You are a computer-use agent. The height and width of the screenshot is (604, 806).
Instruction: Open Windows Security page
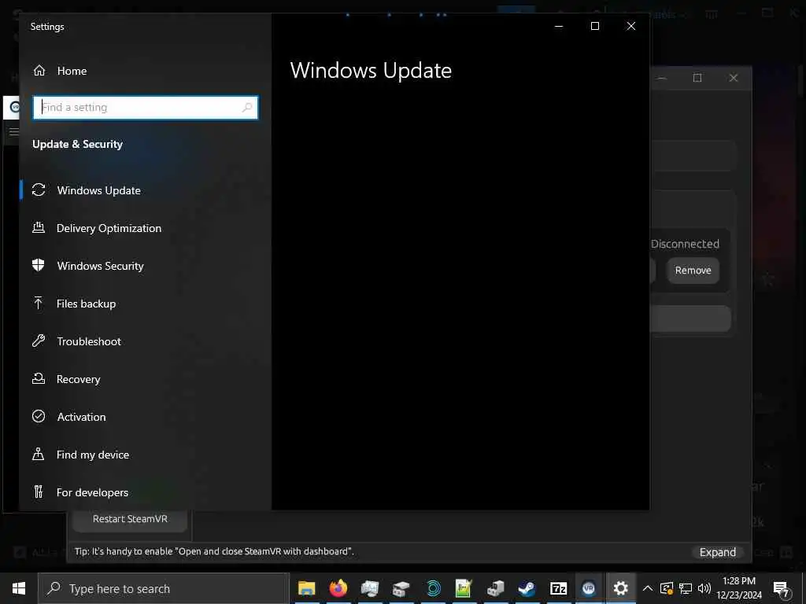click(100, 266)
